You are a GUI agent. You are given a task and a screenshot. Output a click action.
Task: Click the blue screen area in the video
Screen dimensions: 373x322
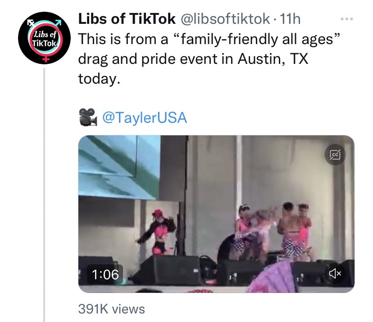tap(119, 166)
